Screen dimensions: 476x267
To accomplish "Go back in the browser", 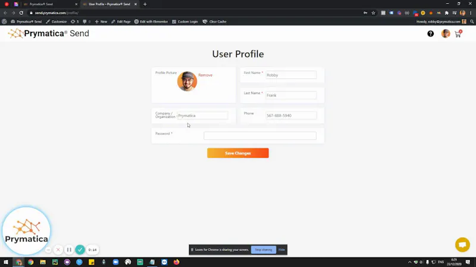I will click(x=5, y=12).
